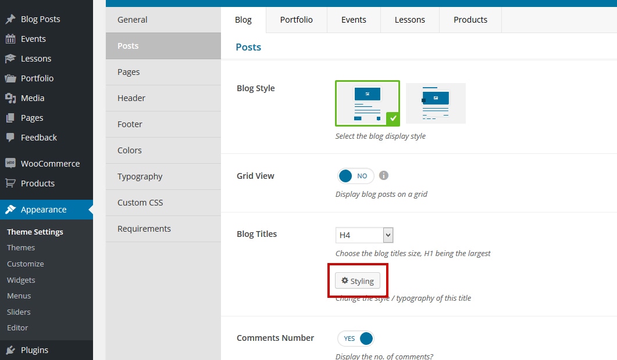Click the Posts section heading
The width and height of the screenshot is (617, 360).
248,47
